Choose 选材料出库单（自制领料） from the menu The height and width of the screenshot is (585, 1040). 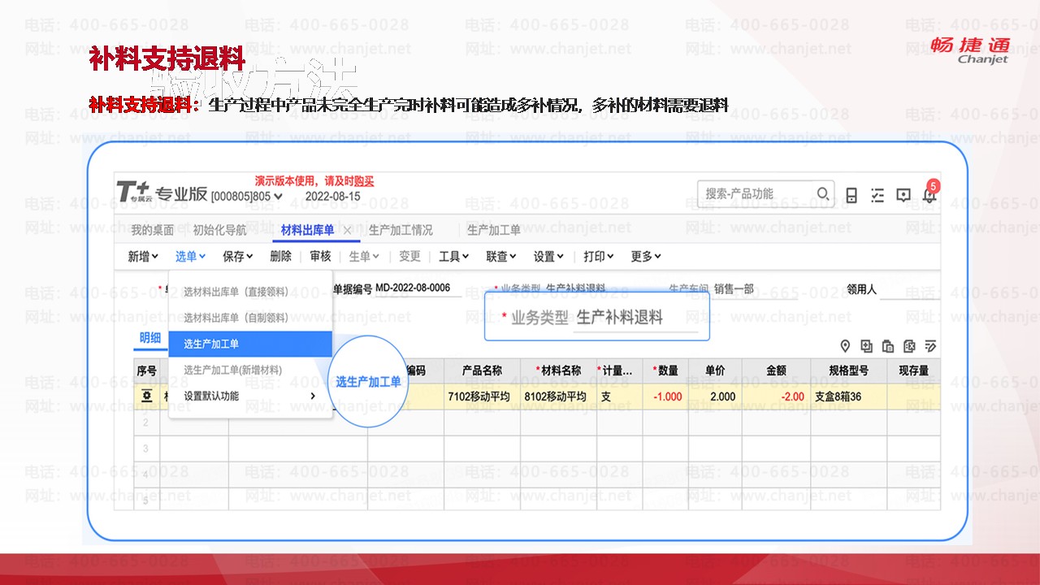pyautogui.click(x=250, y=318)
